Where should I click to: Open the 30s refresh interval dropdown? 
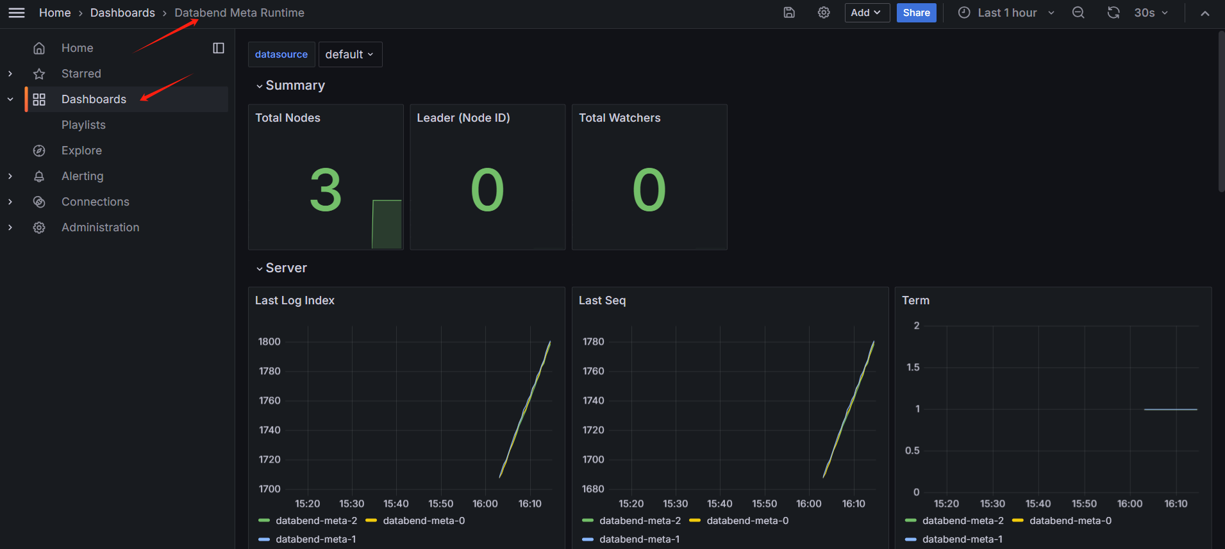coord(1151,13)
